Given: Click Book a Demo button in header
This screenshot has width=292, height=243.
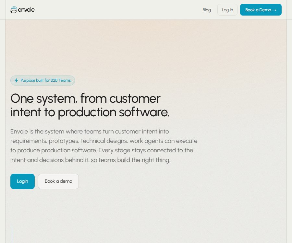Looking at the screenshot, I should (261, 10).
